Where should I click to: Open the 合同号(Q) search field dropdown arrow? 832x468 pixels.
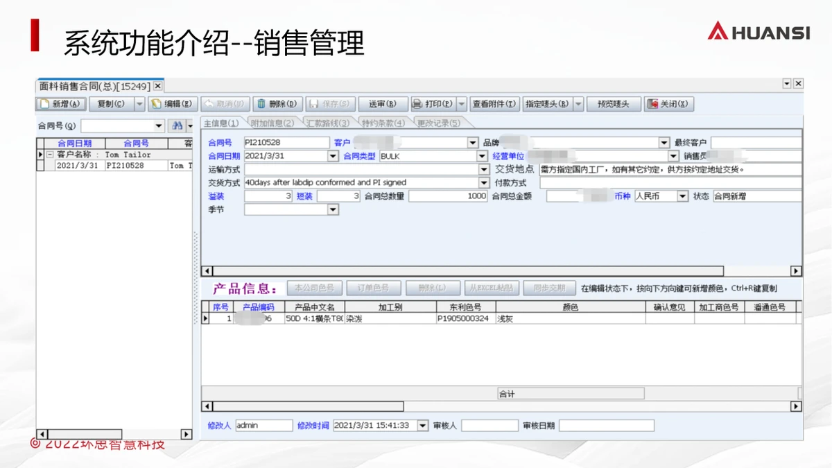coord(159,126)
